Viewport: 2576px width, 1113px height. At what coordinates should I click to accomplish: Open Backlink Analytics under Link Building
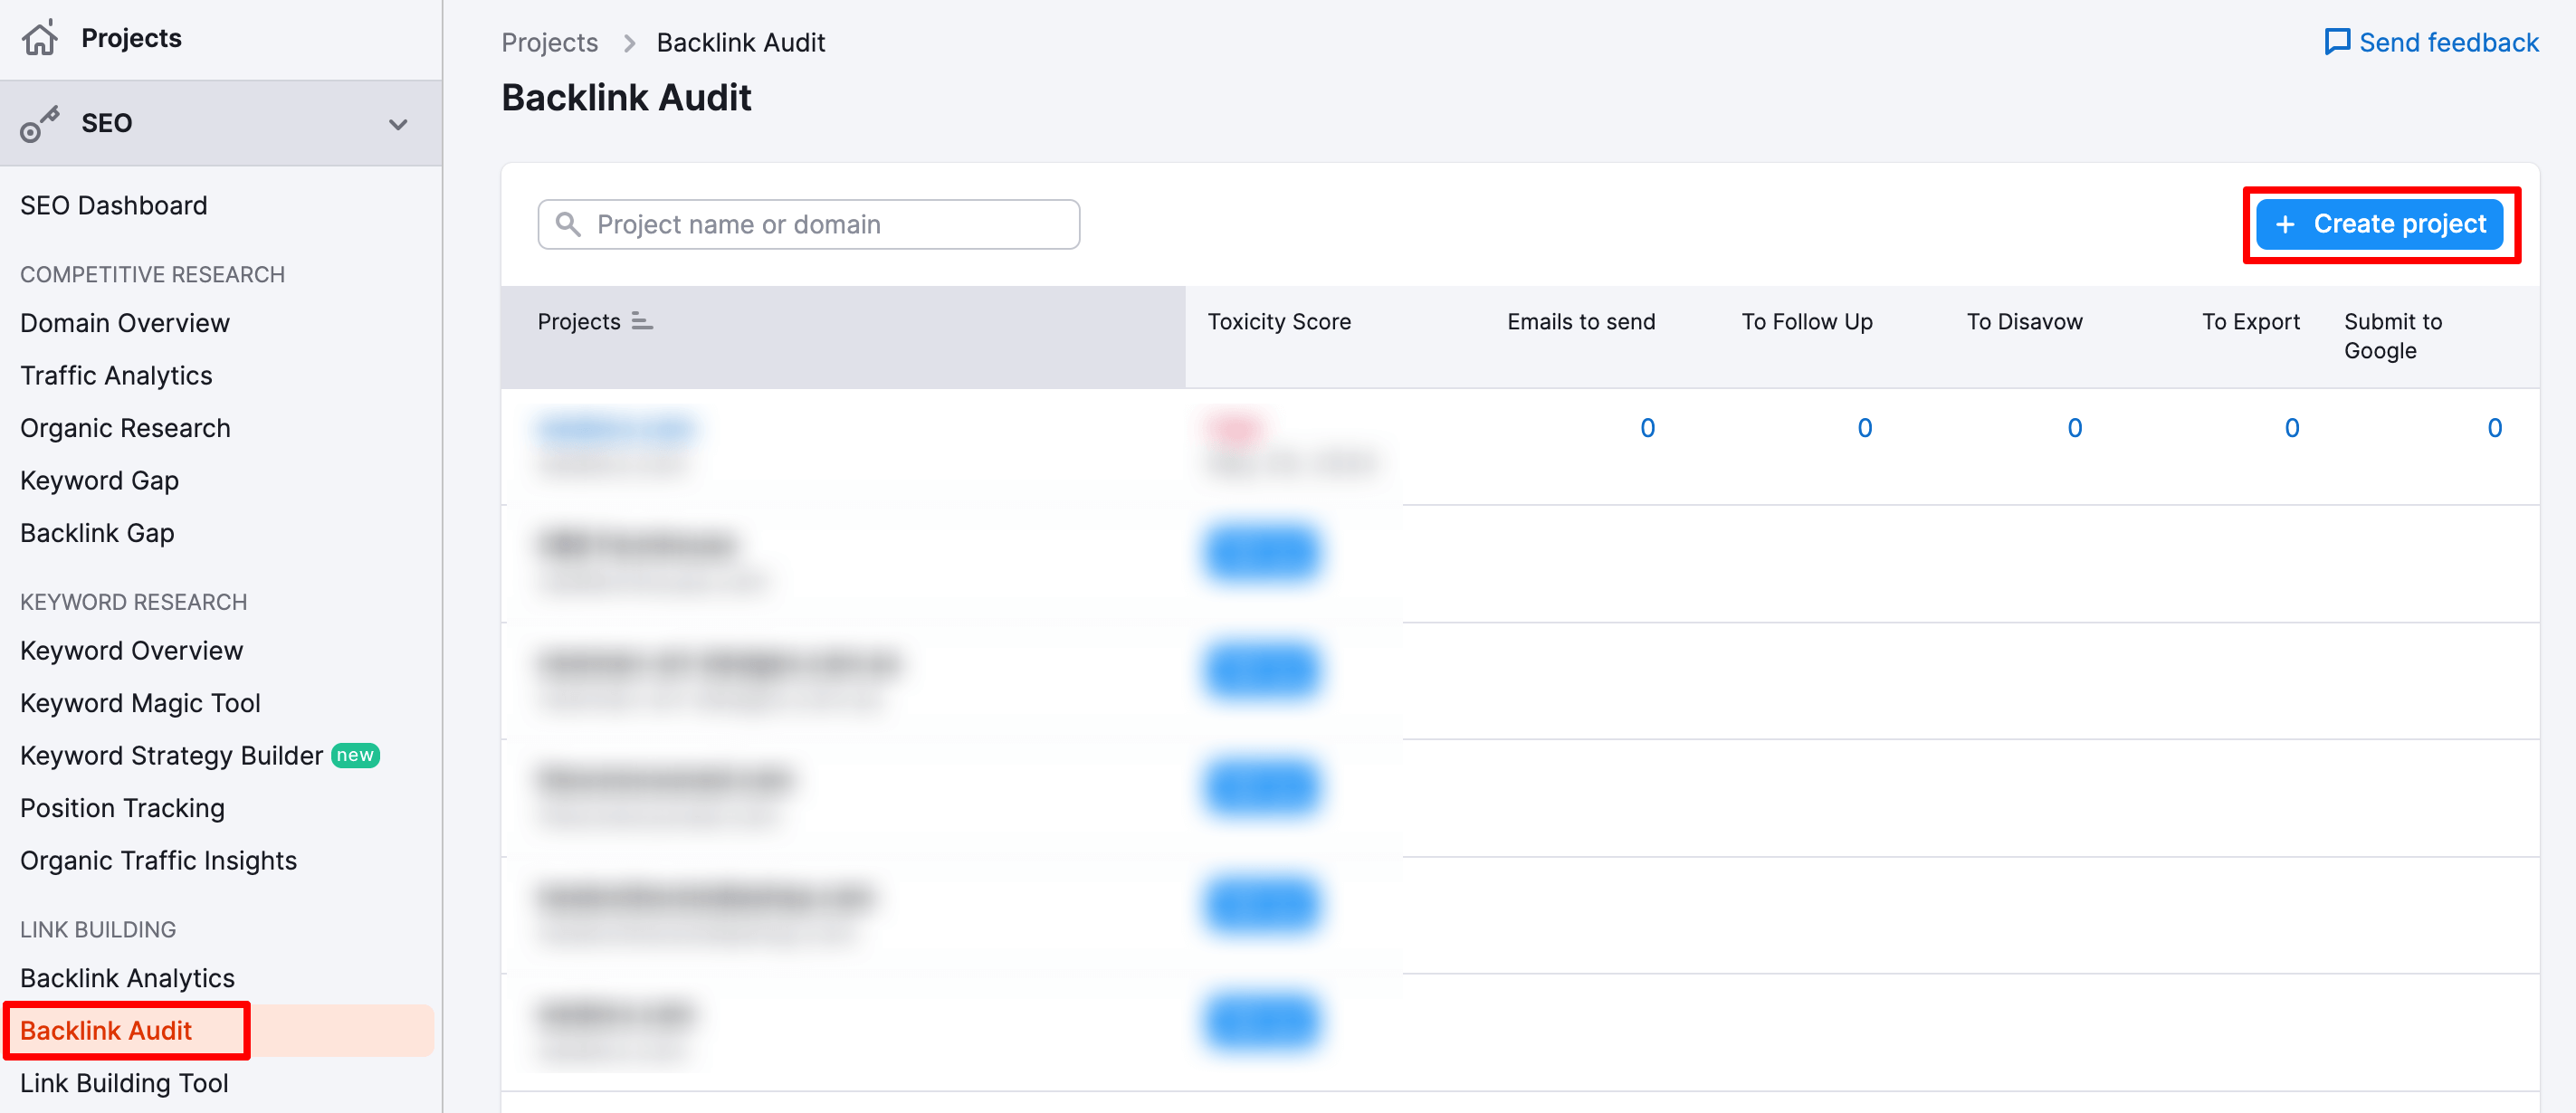(x=127, y=977)
